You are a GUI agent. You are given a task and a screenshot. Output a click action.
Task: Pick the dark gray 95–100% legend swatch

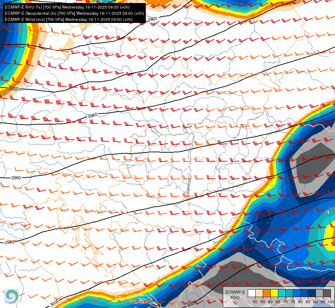click(327, 293)
